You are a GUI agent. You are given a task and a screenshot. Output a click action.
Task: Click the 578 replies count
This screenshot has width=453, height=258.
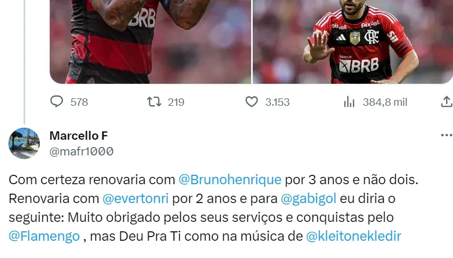tap(79, 102)
